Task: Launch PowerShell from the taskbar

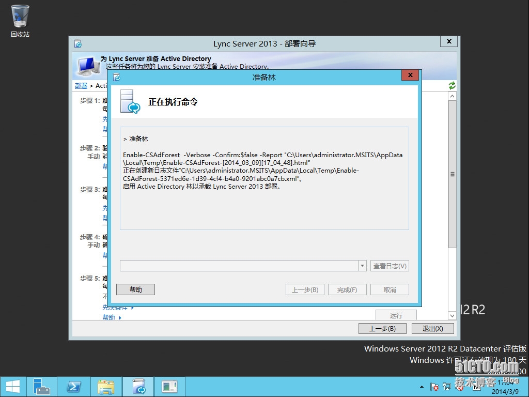Action: [73, 387]
